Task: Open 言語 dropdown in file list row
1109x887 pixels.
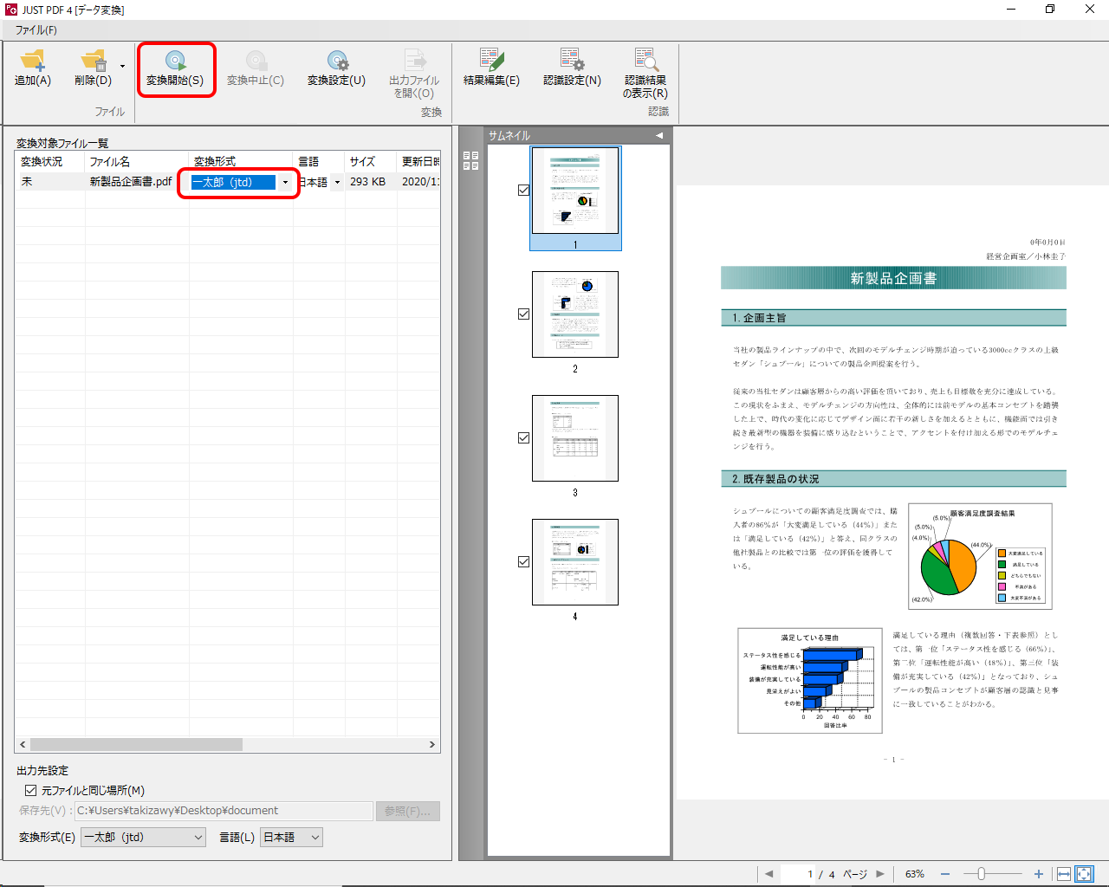Action: [337, 182]
